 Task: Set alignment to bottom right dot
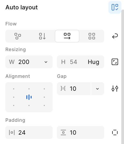44,105
